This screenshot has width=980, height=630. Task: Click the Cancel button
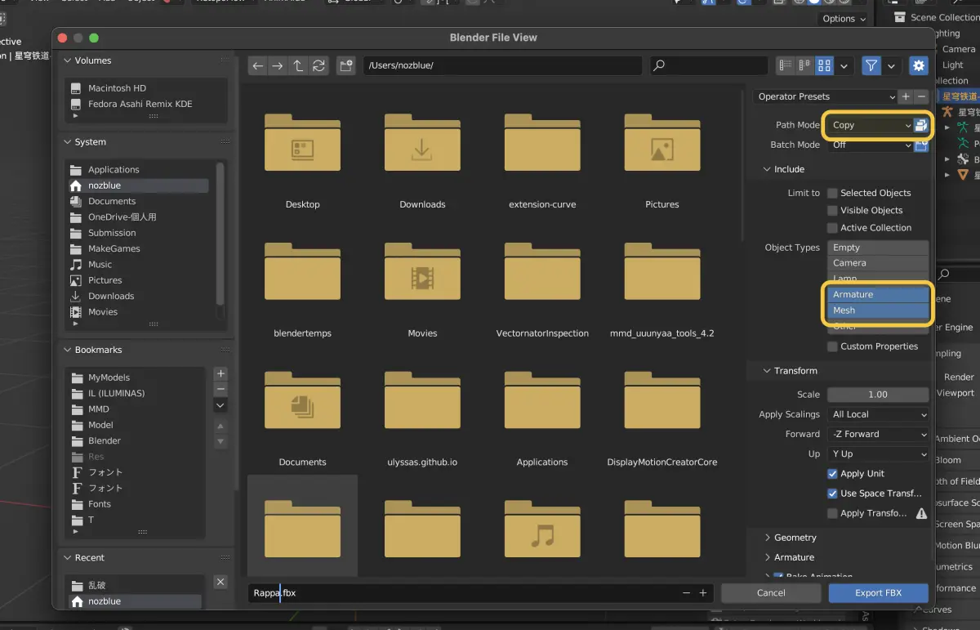[771, 592]
